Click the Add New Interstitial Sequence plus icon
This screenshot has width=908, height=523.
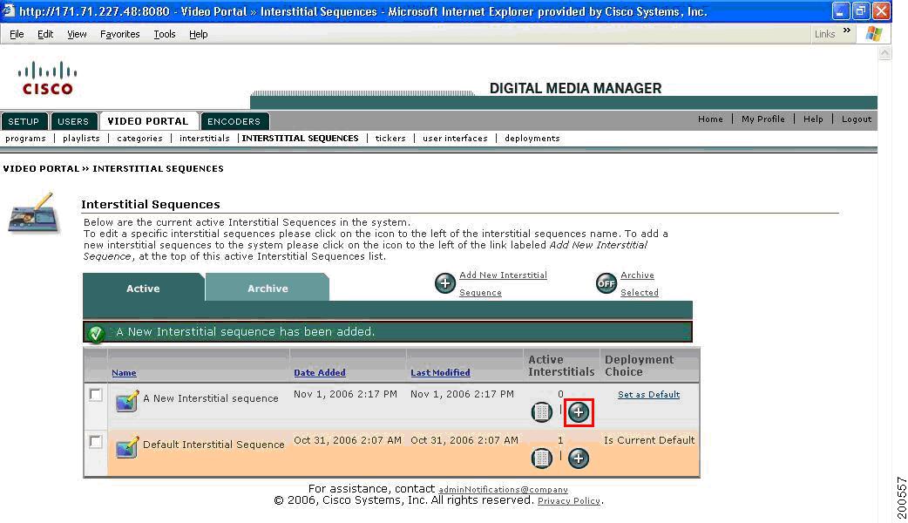444,283
